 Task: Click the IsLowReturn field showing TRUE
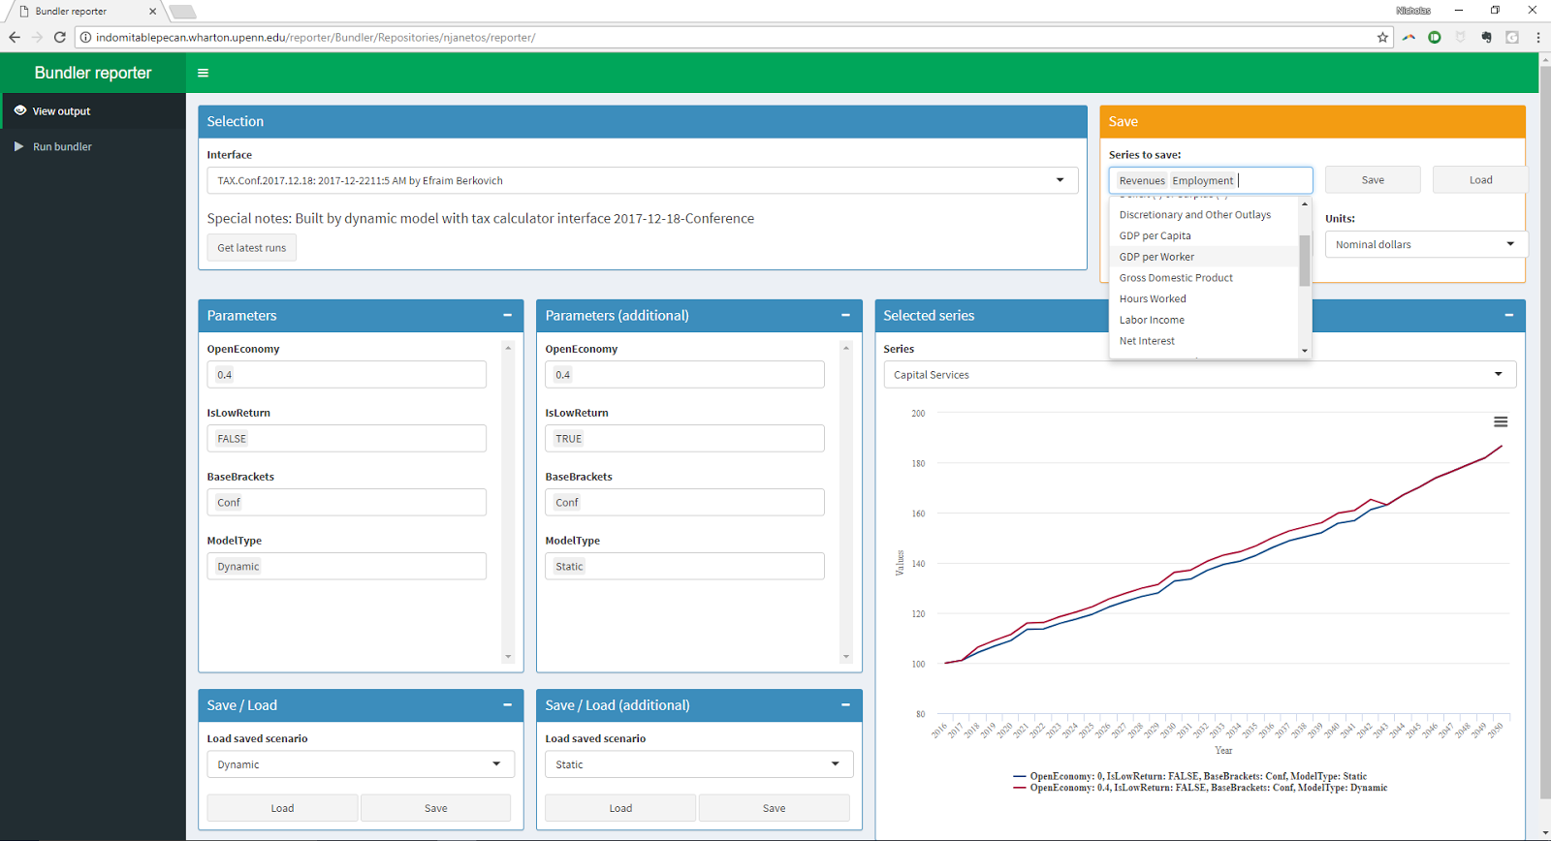[684, 439]
